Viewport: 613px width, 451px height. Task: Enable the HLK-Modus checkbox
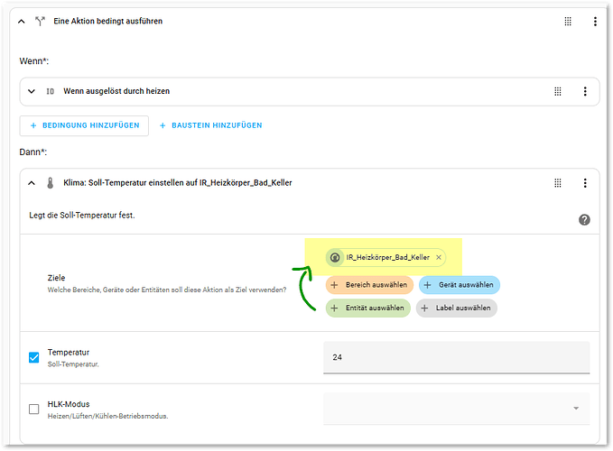point(34,409)
